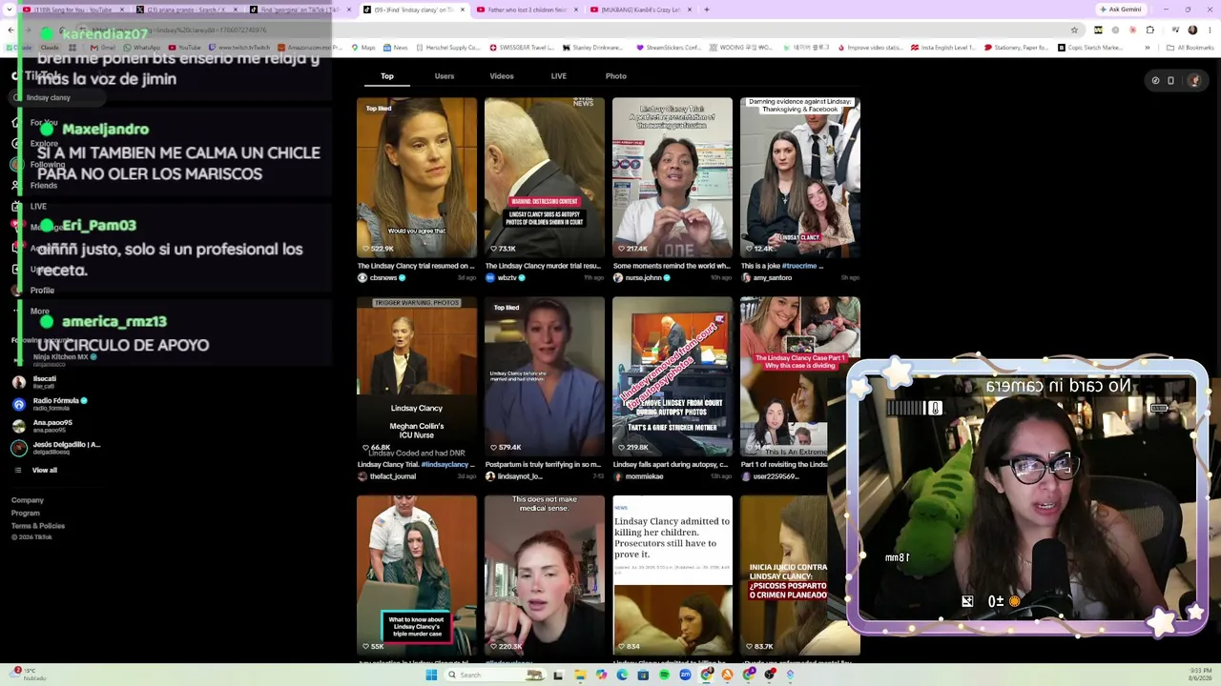The width and height of the screenshot is (1221, 686).
Task: Open the SWISSGEAR Travel bookmark
Action: click(x=522, y=48)
